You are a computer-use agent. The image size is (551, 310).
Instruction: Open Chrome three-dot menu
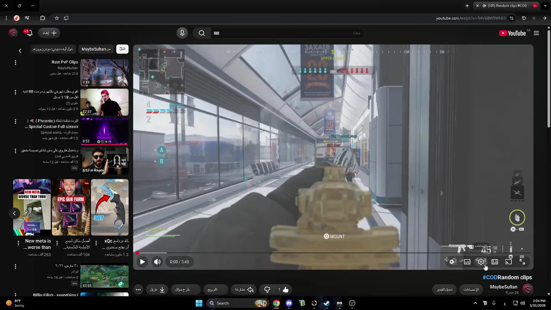point(6,18)
